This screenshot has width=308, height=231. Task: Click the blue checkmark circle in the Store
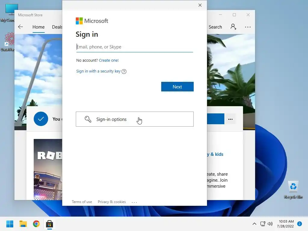[41, 119]
